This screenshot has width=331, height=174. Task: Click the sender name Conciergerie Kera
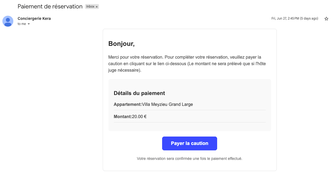point(34,18)
